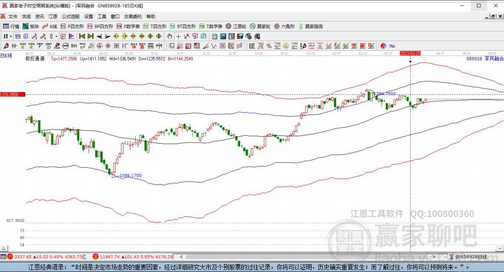Viewport: 504px width, 272px height.
Task: Select the n² vertical lines tool
Action: point(83,46)
